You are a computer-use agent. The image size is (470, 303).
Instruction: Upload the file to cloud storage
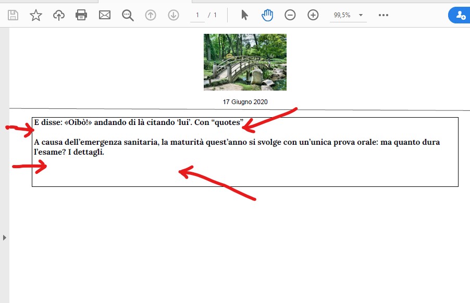pos(59,15)
